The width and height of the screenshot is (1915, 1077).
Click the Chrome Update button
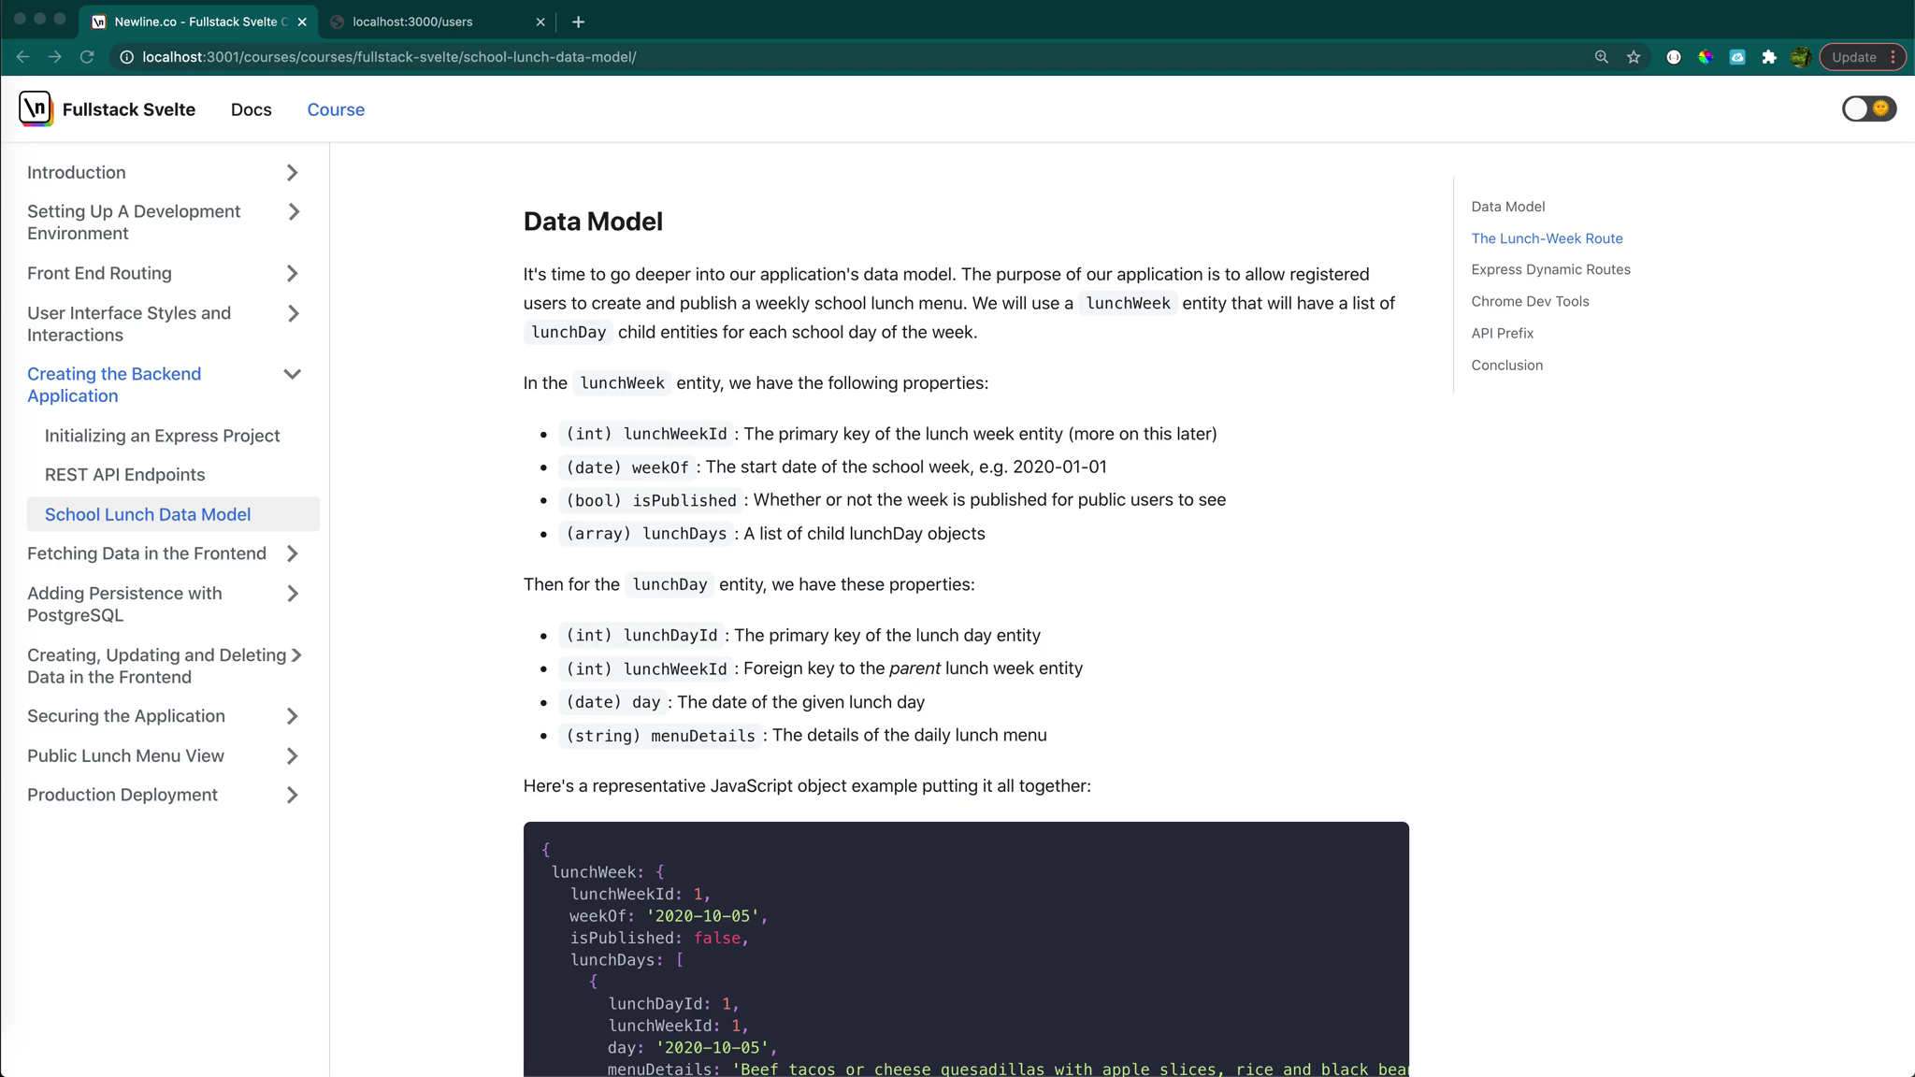(1853, 57)
